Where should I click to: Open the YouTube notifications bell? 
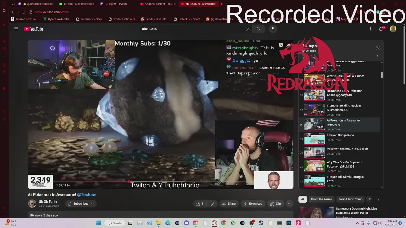pos(381,29)
